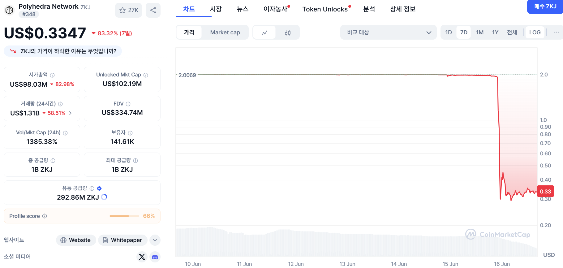This screenshot has width=563, height=268.
Task: Switch to candlestick chart icon
Action: pos(287,32)
